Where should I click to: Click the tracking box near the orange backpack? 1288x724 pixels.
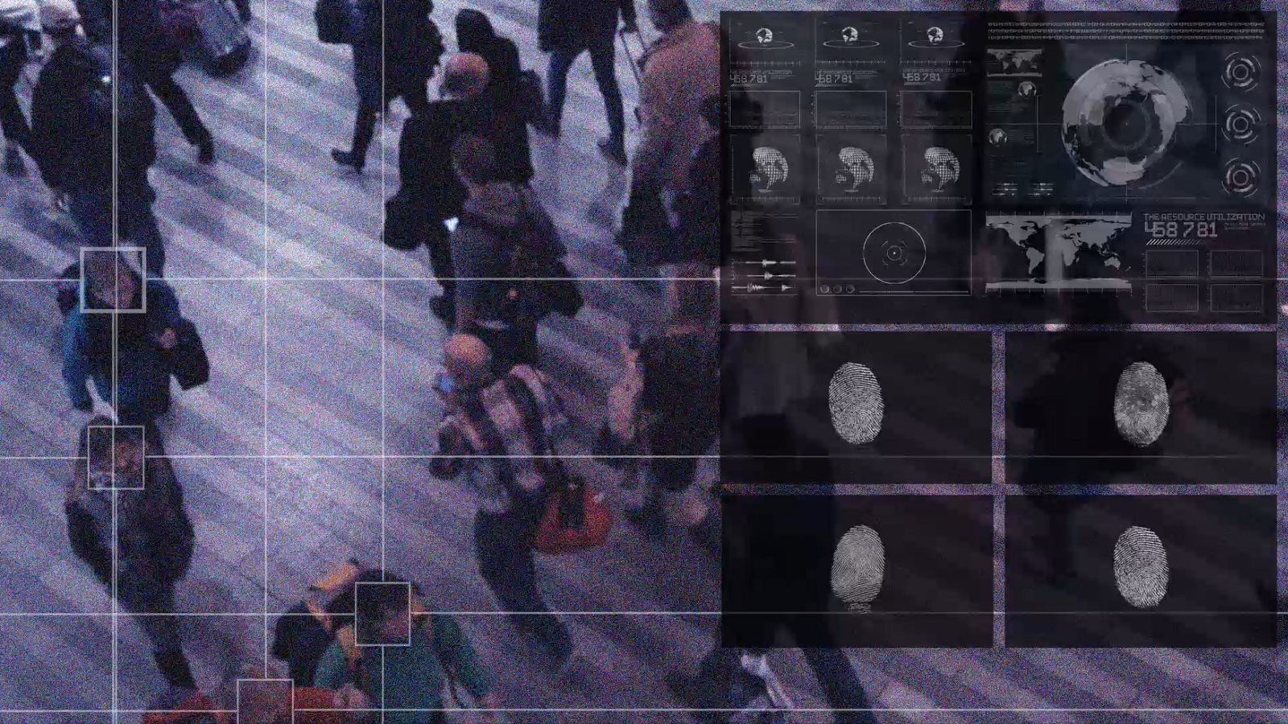(x=382, y=615)
